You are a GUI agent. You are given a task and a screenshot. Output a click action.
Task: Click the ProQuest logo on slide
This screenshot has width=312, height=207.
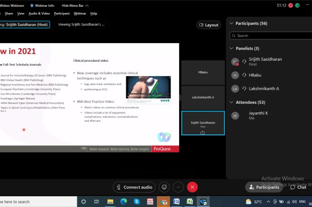(165, 149)
